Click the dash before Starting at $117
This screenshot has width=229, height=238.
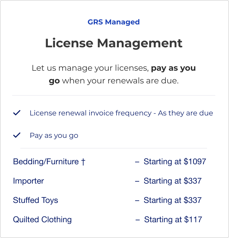point(138,220)
